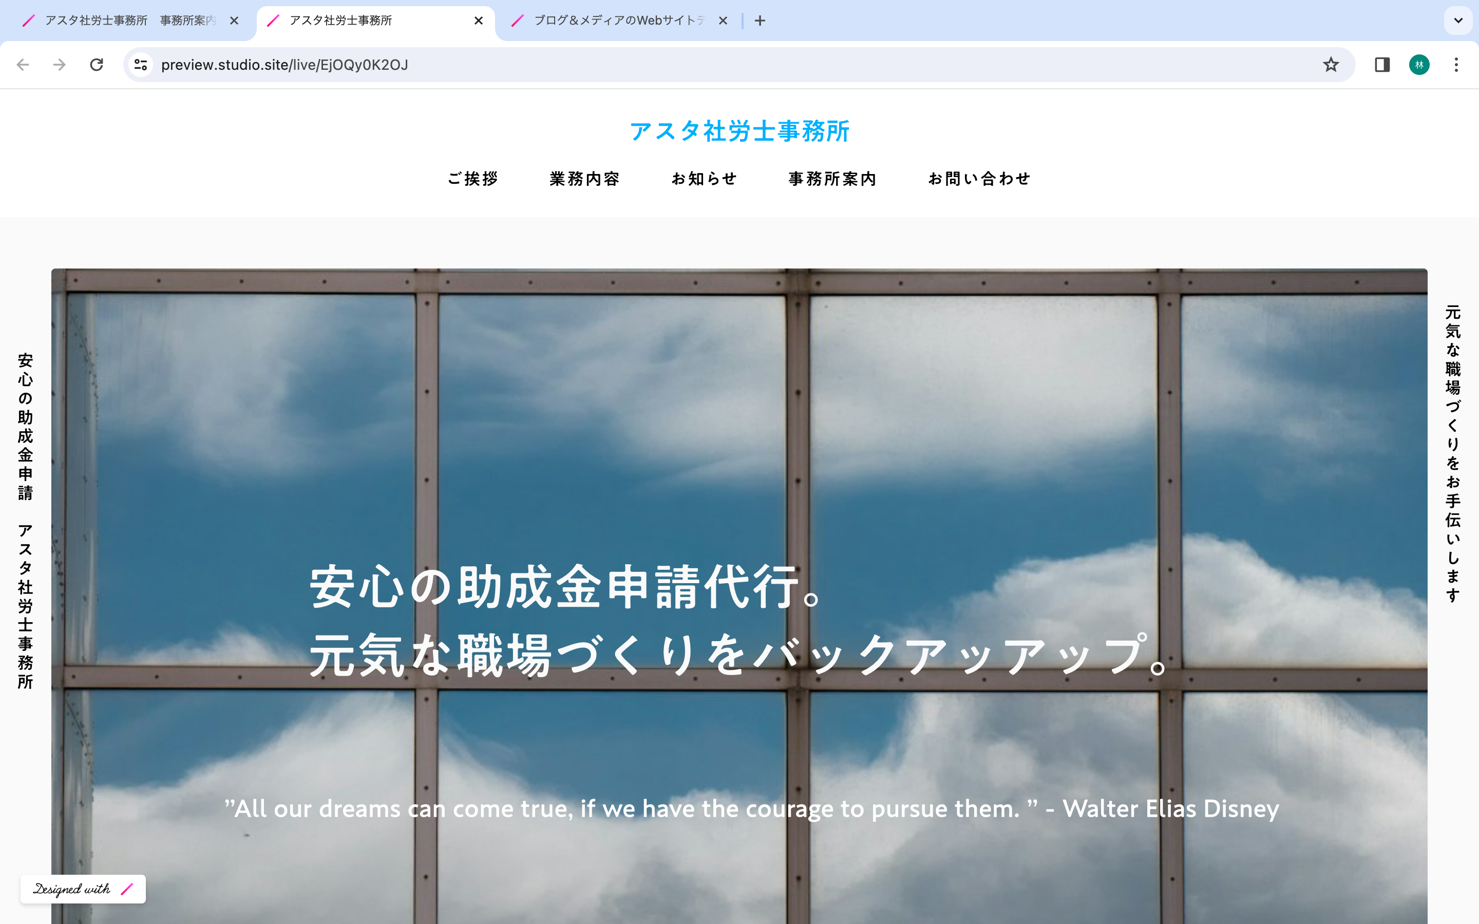The image size is (1479, 924).
Task: Select お問い合わせ in the navigation
Action: pyautogui.click(x=979, y=179)
